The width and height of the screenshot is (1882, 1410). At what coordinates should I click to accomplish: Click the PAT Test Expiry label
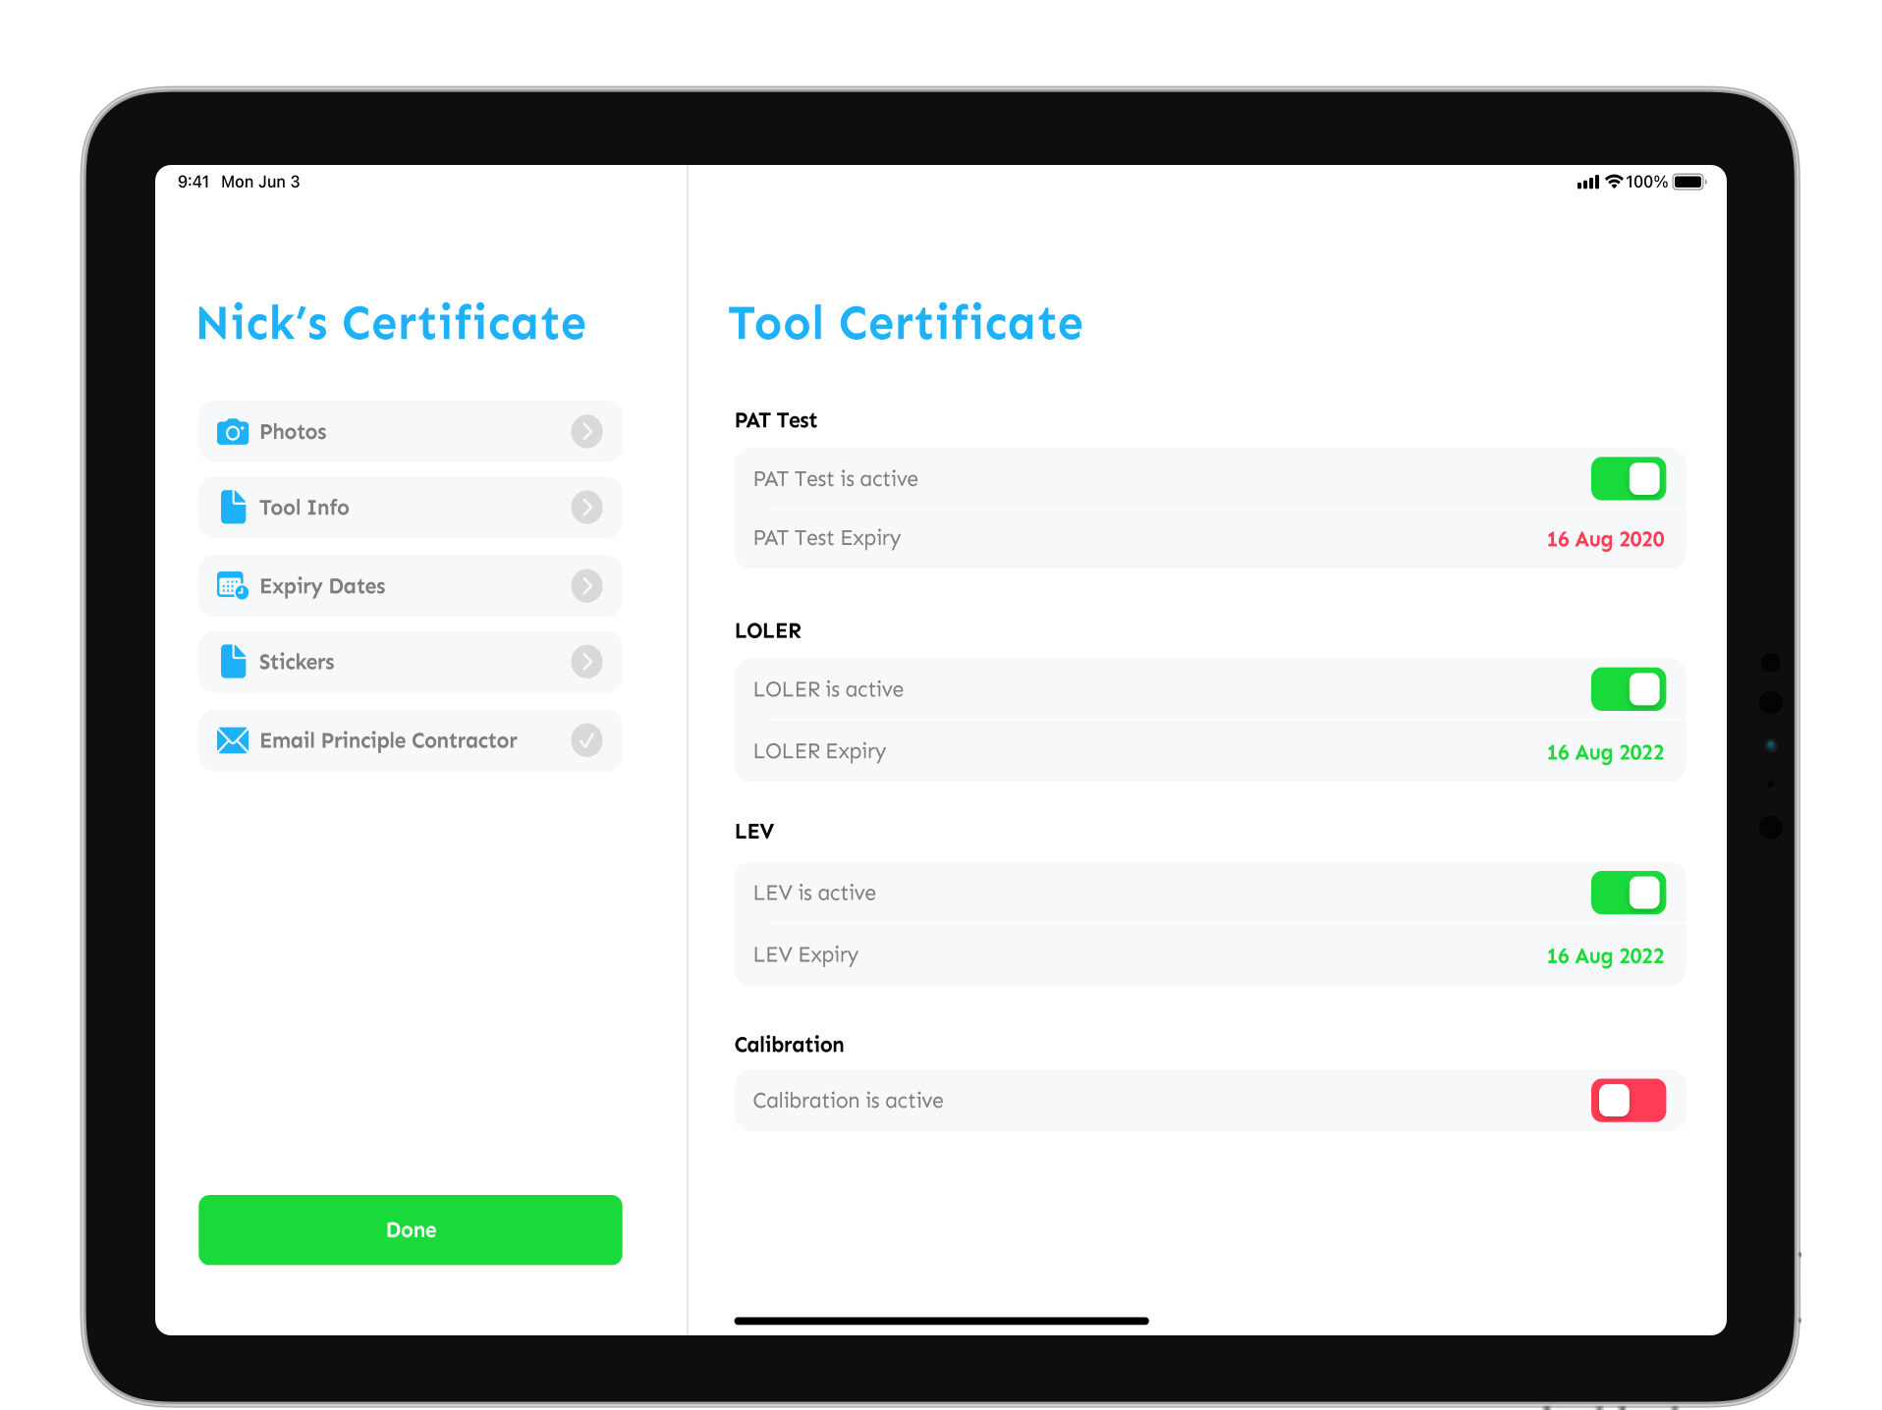[x=827, y=538]
